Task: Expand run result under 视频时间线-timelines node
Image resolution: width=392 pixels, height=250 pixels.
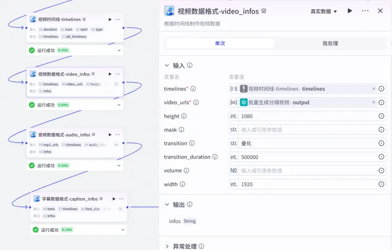Action: click(x=119, y=50)
